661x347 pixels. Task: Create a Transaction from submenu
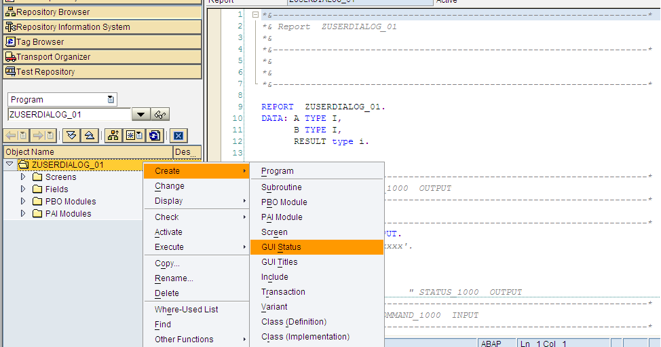coord(317,292)
